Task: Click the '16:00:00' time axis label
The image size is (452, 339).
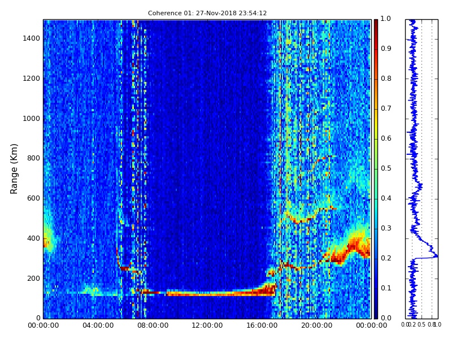Action: [x=262, y=325]
